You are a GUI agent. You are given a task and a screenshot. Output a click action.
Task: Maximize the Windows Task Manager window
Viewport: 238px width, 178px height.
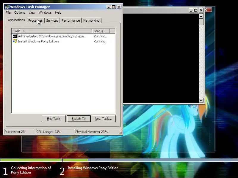point(114,7)
